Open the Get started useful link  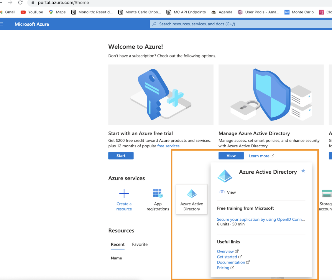(x=229, y=257)
